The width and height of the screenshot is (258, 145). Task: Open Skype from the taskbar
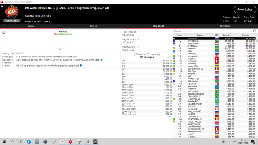point(29,142)
